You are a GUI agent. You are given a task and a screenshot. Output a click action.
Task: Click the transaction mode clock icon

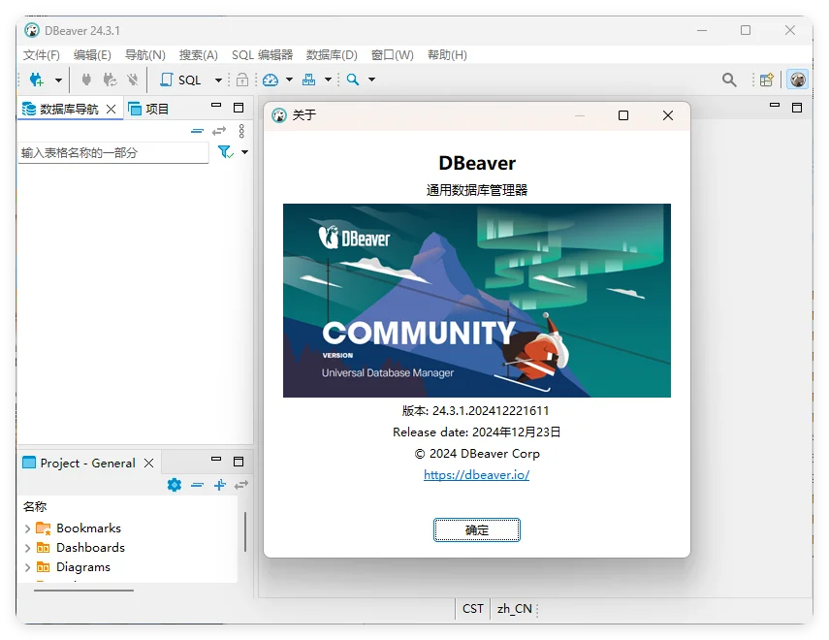click(x=271, y=80)
